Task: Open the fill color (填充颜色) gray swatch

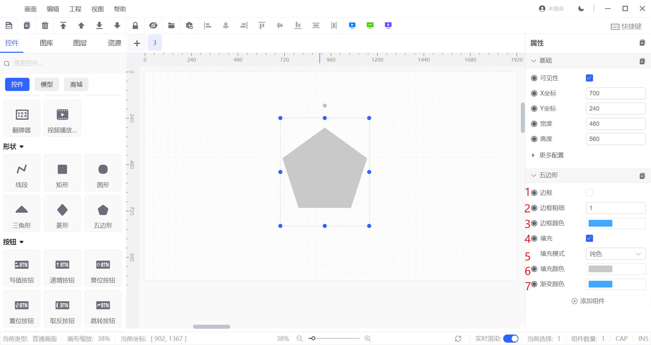Action: [x=600, y=269]
